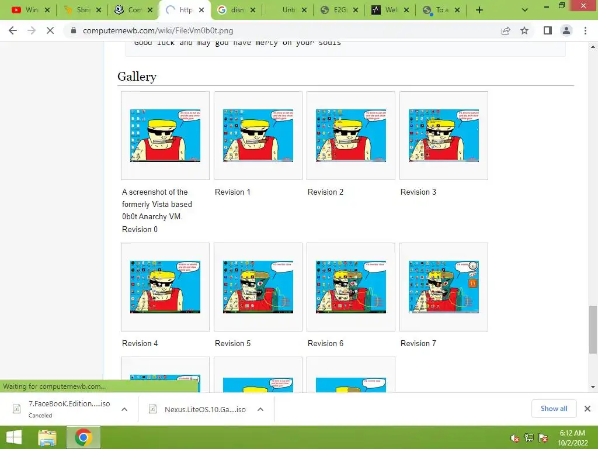
Task: Open the Action Center flag icon
Action: tap(543, 438)
